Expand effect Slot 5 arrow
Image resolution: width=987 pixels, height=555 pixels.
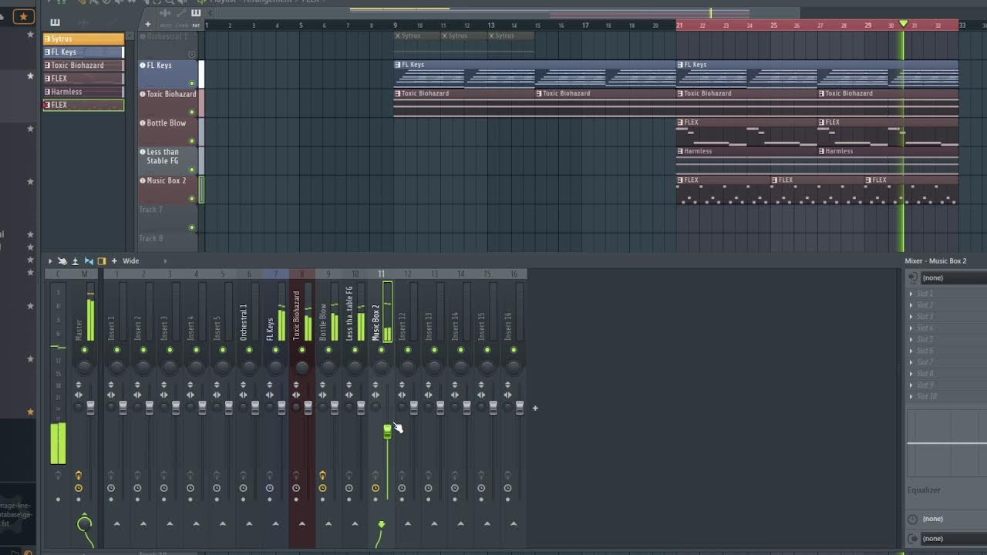tap(911, 339)
